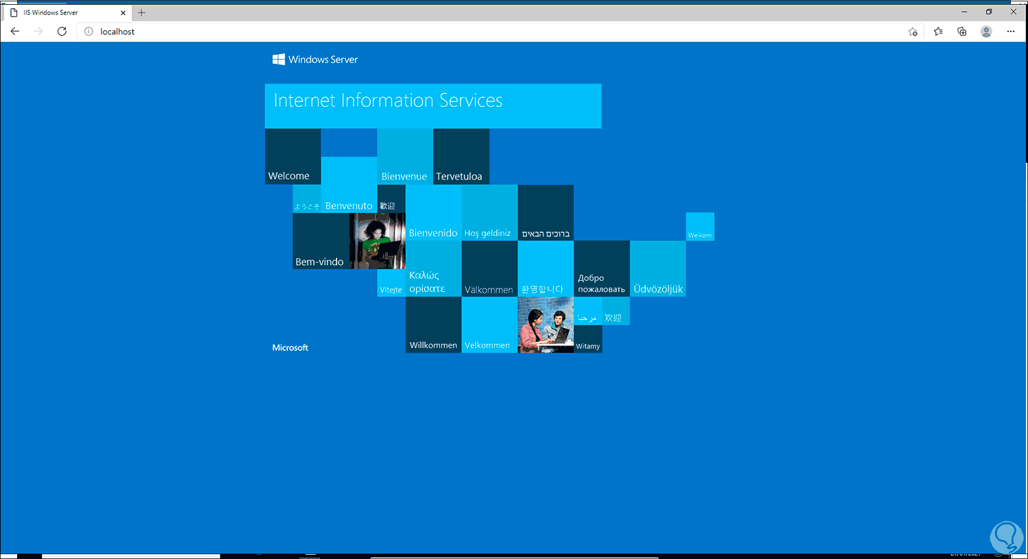Image resolution: width=1028 pixels, height=559 pixels.
Task: Click the Bem-vindo tile
Action: [x=321, y=241]
